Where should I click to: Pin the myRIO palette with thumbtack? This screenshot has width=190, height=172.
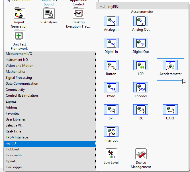[x=103, y=6]
